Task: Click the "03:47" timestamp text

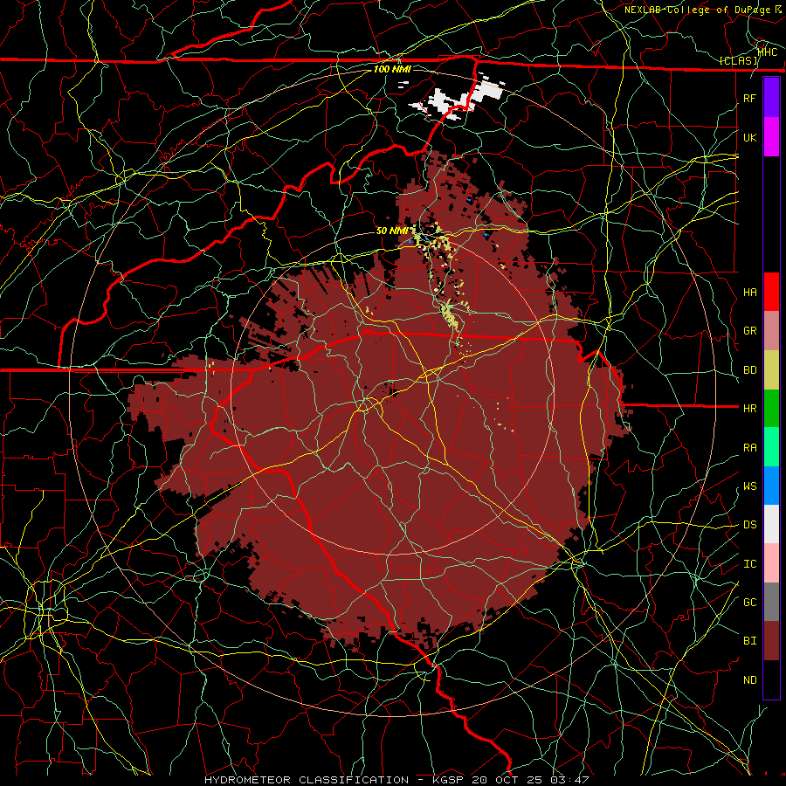Action: point(569,780)
